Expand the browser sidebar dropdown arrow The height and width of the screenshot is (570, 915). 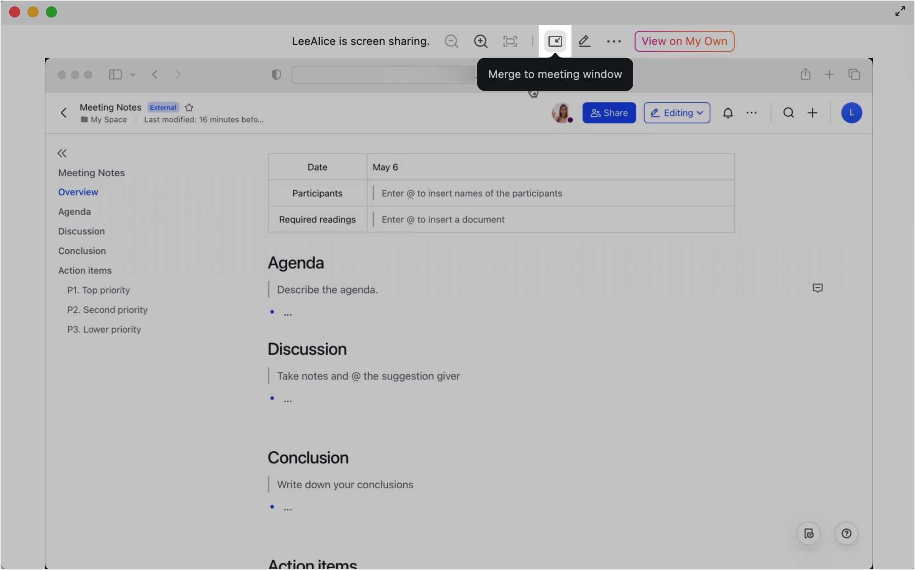(133, 74)
